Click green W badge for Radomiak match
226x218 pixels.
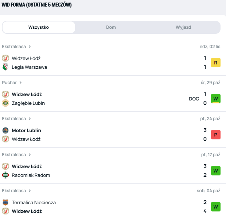click(216, 171)
